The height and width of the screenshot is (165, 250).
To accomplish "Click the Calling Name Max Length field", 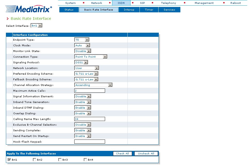I will coord(90,119).
